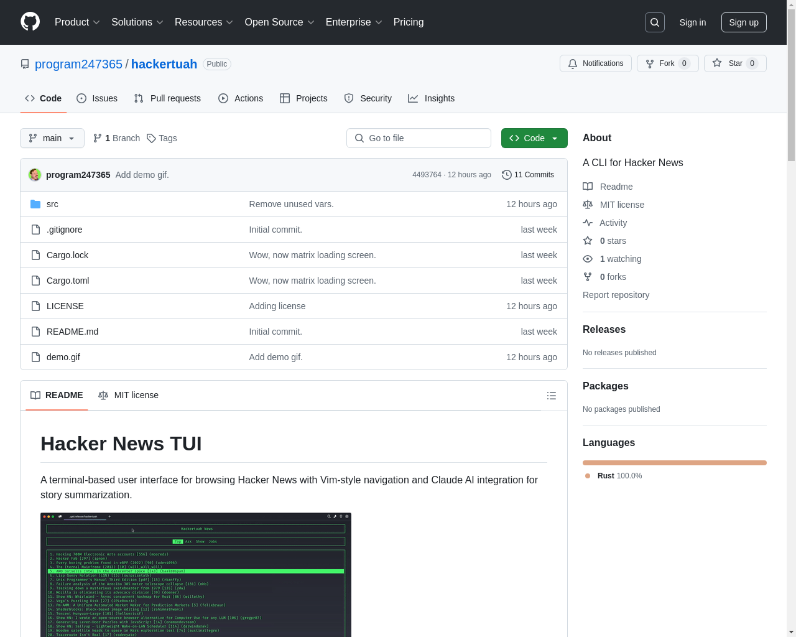The image size is (796, 637).
Task: Click the repository icon before program247365
Action: 25,64
